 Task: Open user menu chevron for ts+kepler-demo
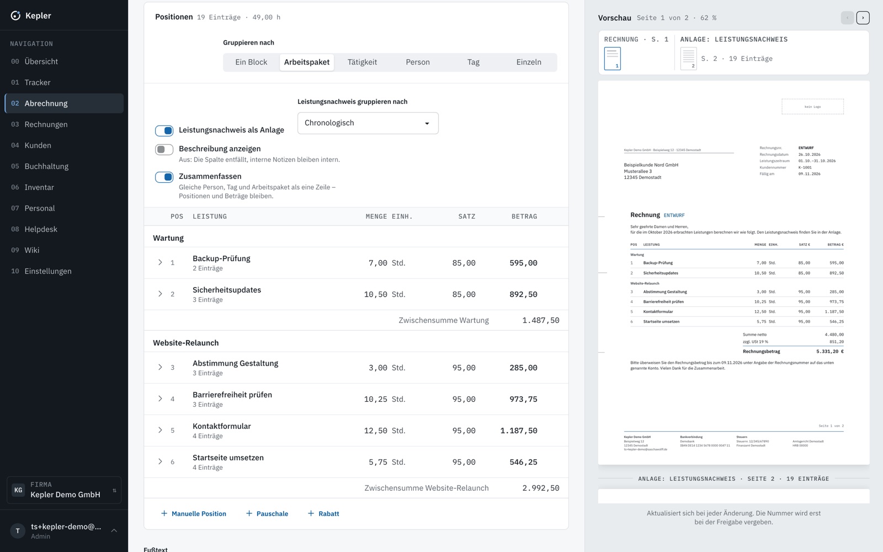[114, 530]
